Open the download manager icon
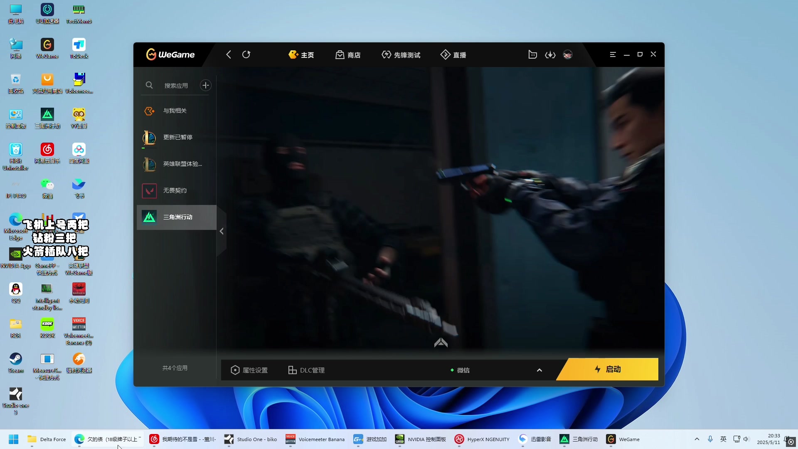 pyautogui.click(x=550, y=54)
